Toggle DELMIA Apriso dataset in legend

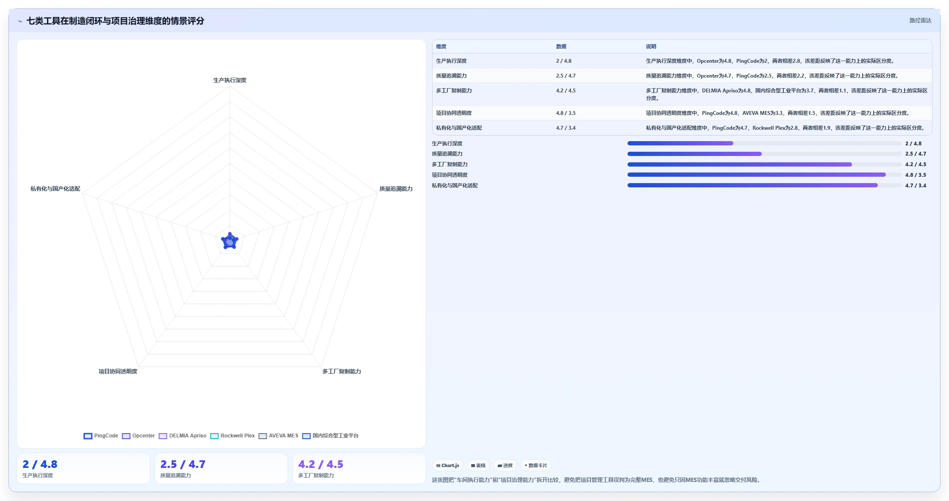[183, 436]
